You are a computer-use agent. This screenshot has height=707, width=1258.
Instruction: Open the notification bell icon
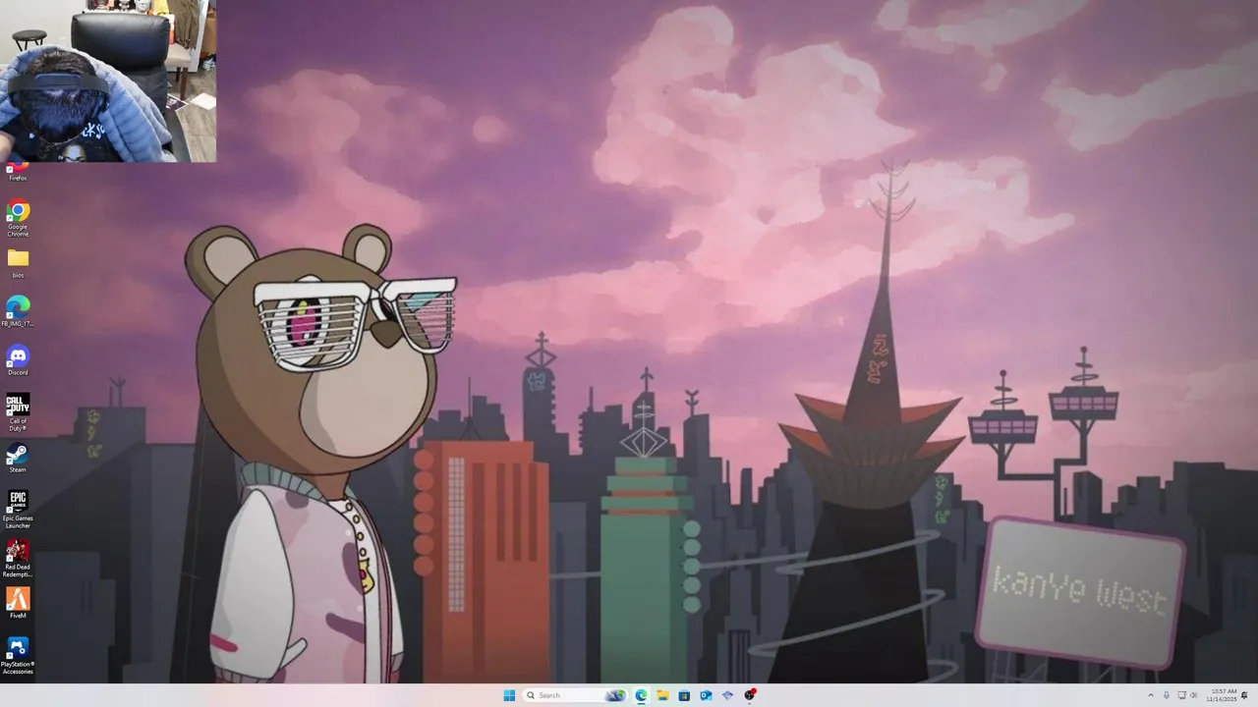[1245, 695]
